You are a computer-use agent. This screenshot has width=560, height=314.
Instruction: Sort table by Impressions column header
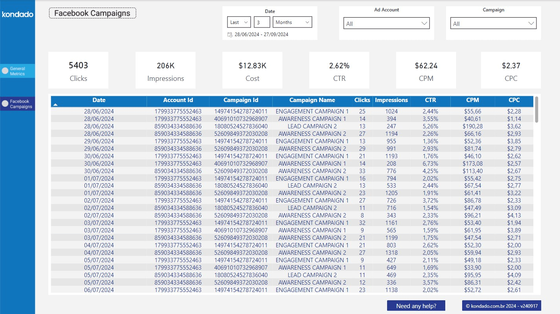[x=391, y=100]
